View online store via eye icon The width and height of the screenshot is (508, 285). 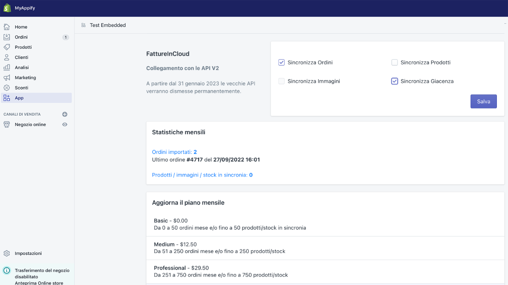[65, 125]
